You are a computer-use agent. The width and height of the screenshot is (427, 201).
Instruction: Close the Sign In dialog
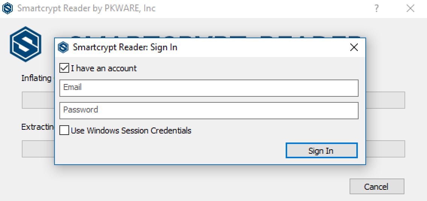point(354,47)
